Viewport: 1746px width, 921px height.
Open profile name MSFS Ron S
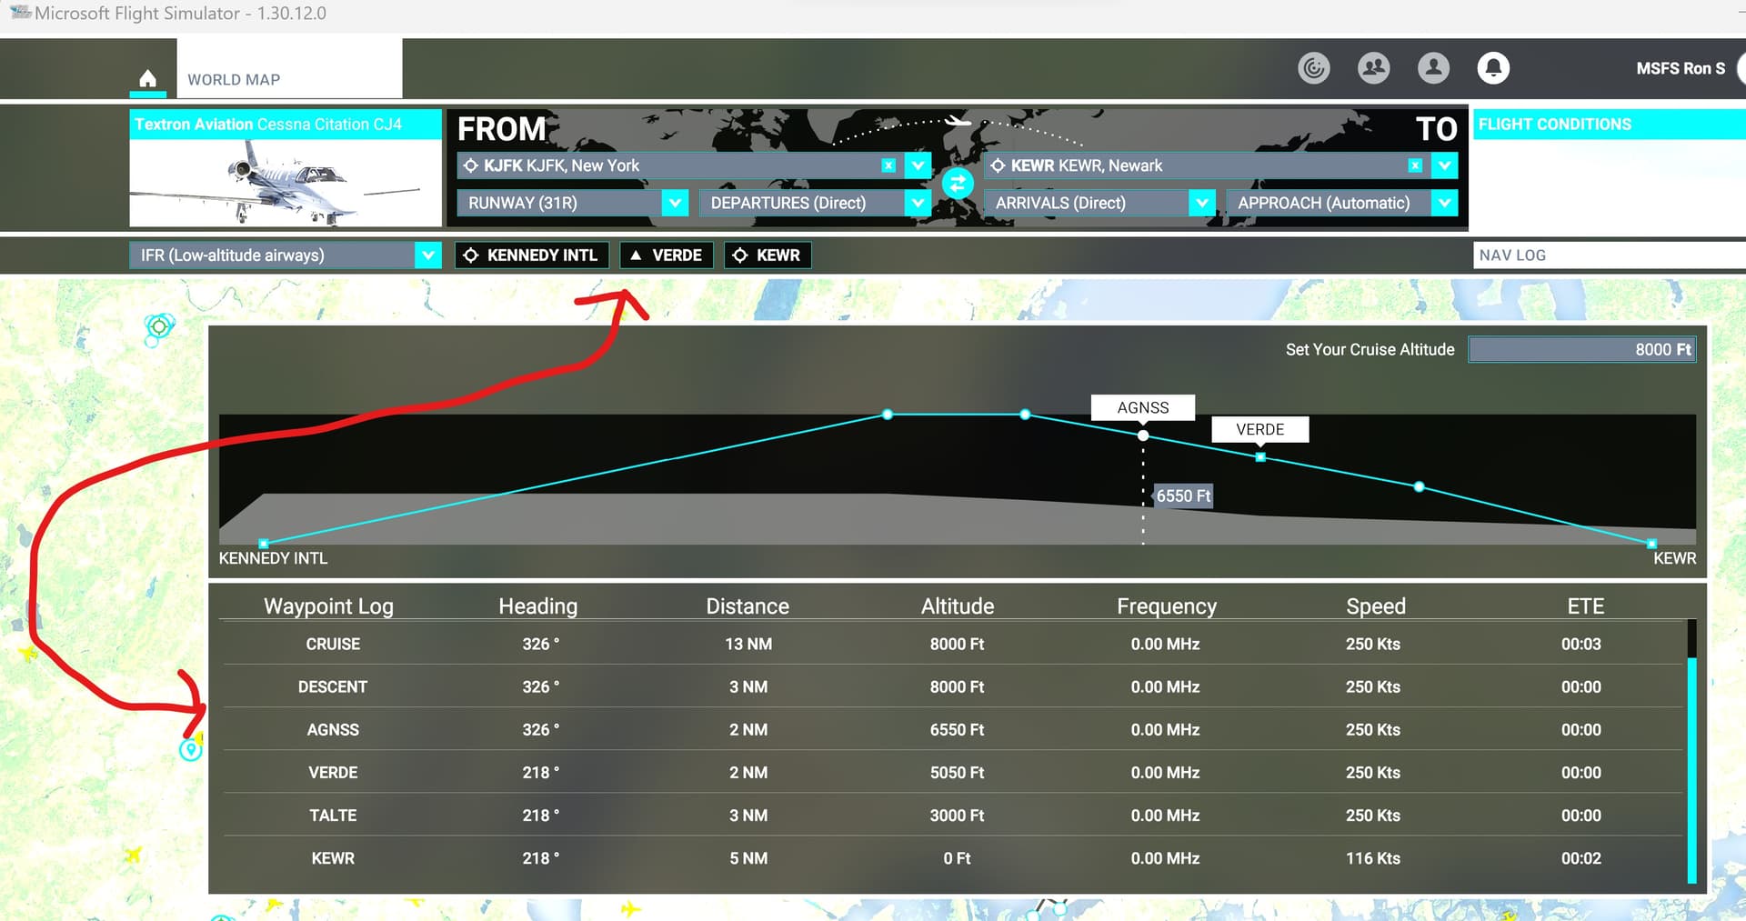pyautogui.click(x=1681, y=68)
